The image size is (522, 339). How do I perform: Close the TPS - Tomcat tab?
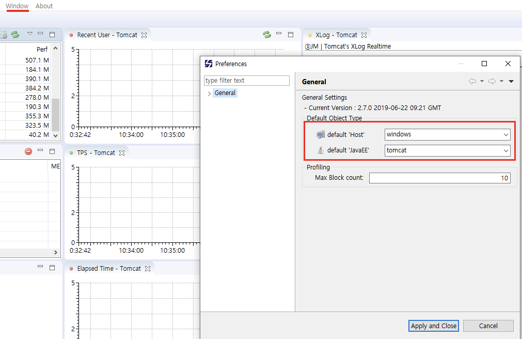(x=122, y=152)
